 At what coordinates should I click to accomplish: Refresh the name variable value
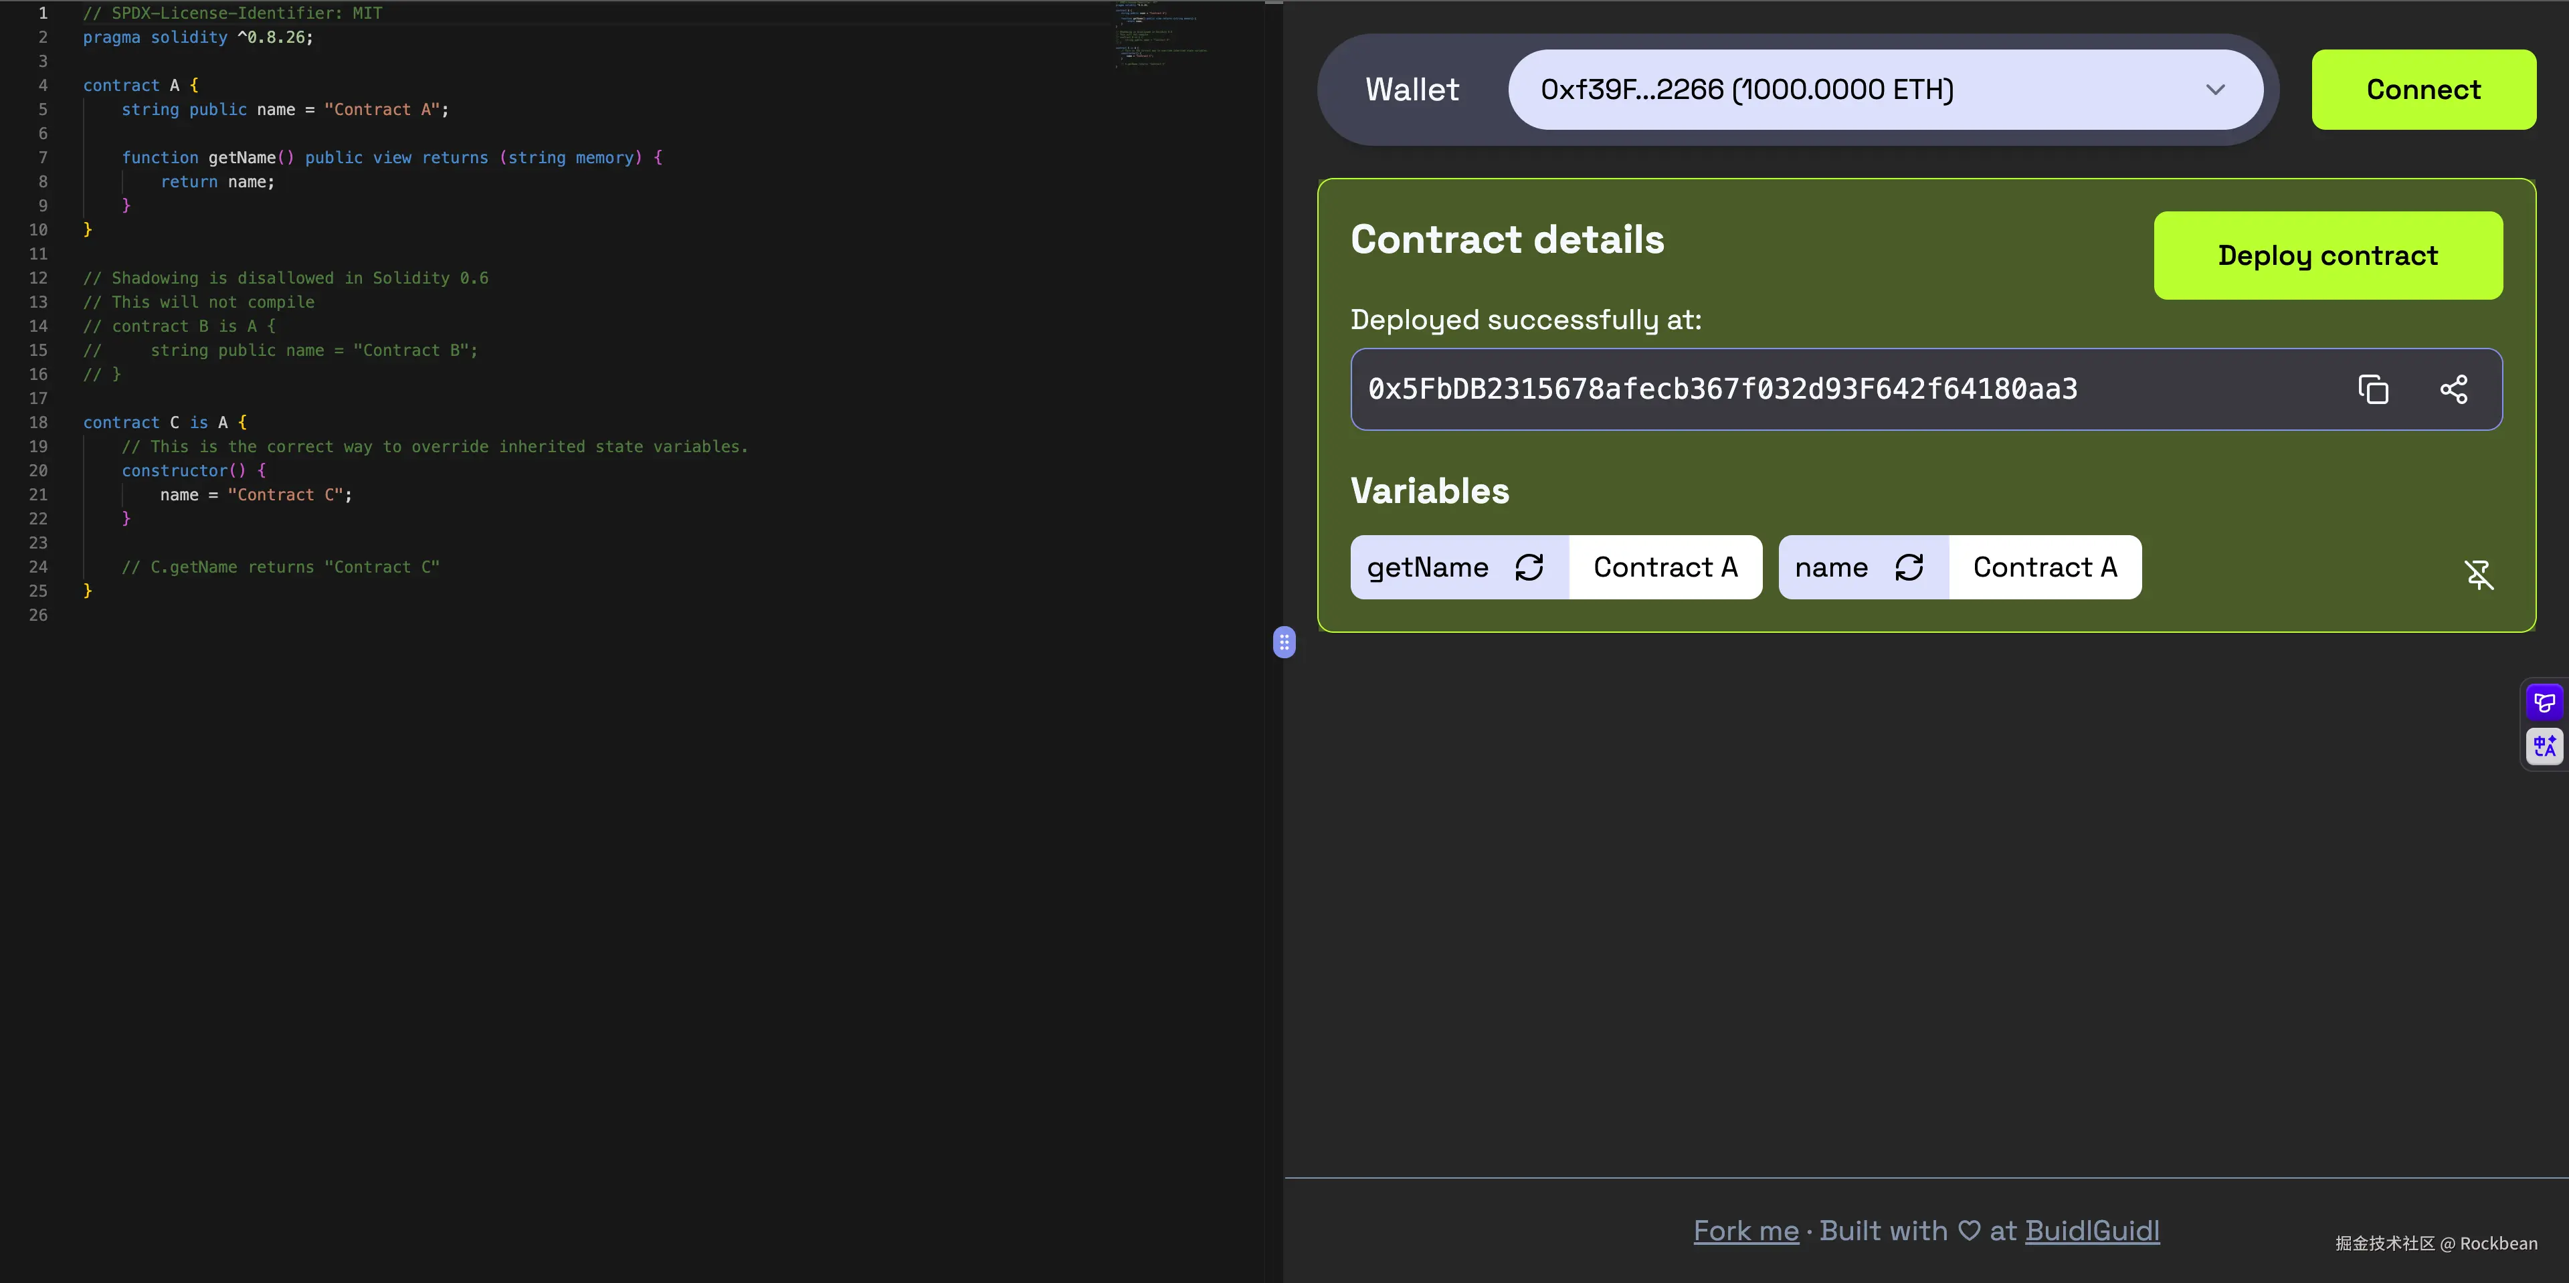pyautogui.click(x=1910, y=566)
